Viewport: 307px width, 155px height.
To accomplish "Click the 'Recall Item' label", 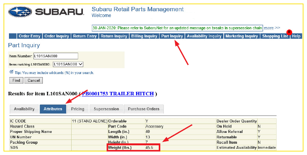I will pos(227,142).
